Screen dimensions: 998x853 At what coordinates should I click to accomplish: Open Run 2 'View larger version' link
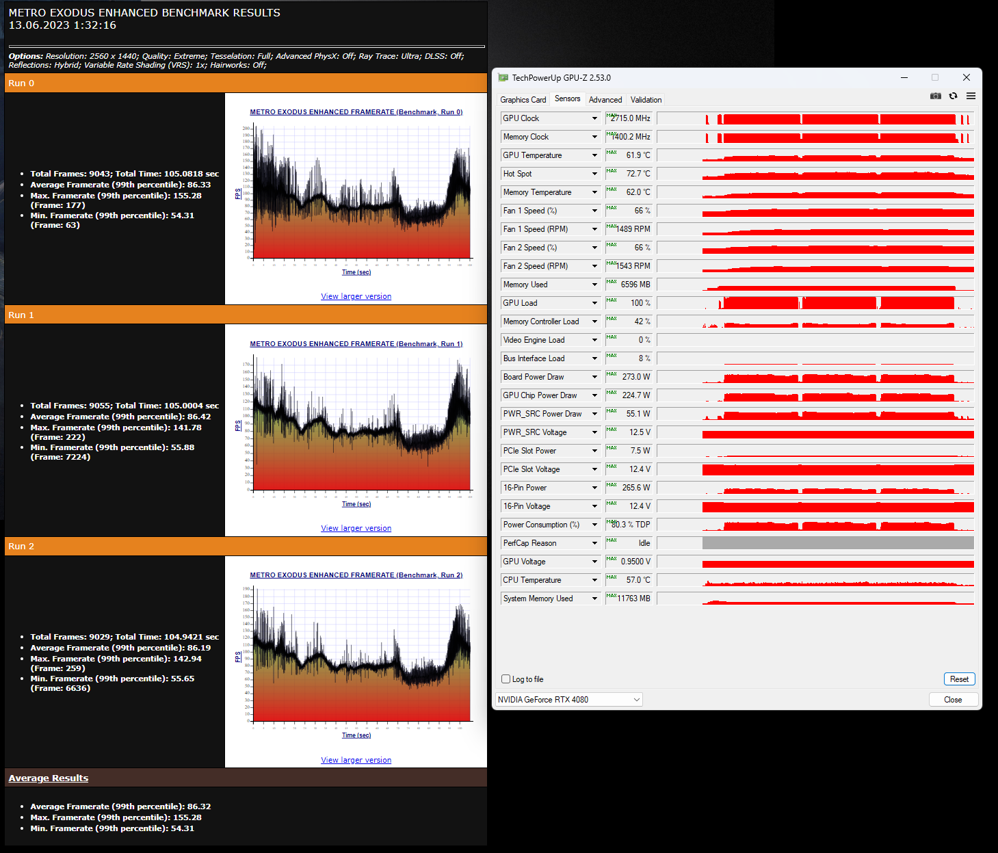[x=356, y=761]
